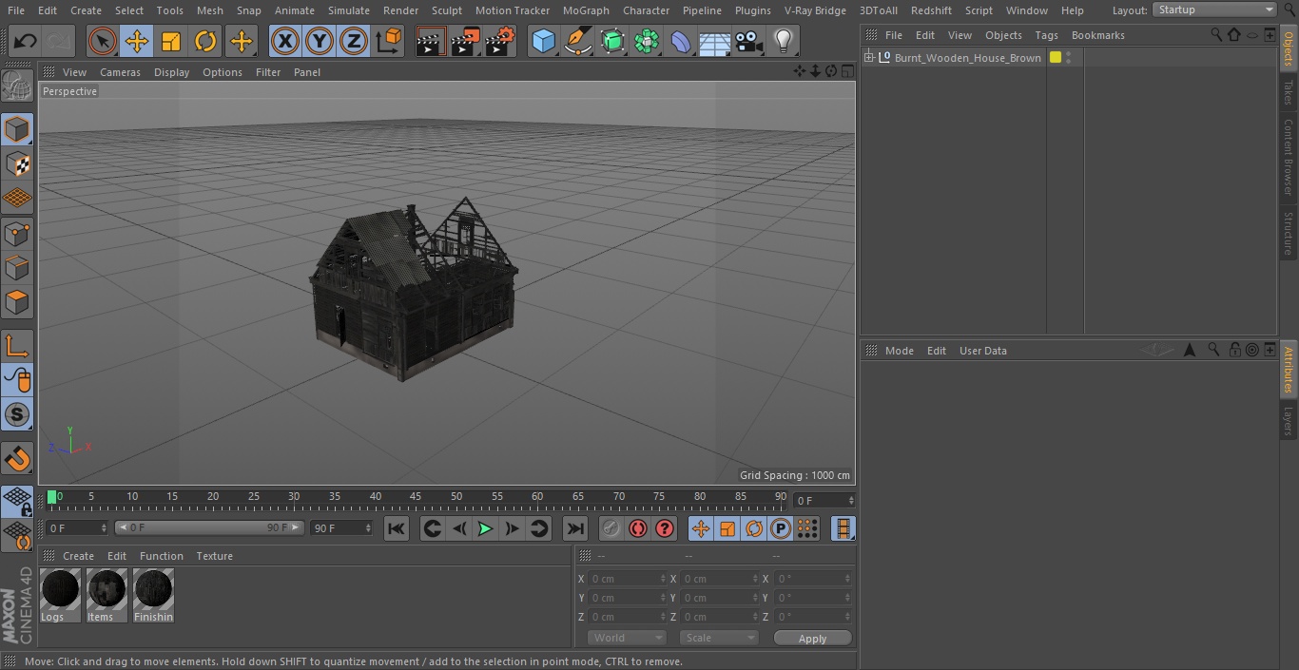Open the Simulate menu
This screenshot has height=670, width=1299.
tap(349, 10)
